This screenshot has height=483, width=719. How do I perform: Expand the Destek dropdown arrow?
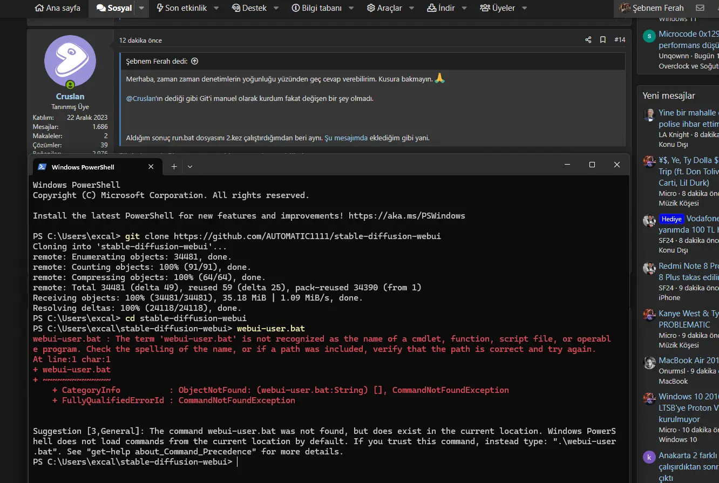click(x=276, y=8)
